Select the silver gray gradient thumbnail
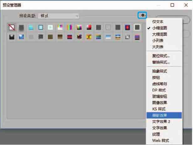 [128, 37]
